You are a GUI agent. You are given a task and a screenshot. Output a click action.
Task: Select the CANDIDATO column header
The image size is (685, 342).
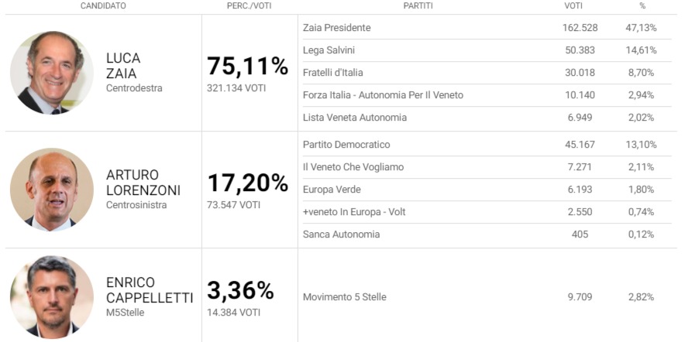[103, 5]
